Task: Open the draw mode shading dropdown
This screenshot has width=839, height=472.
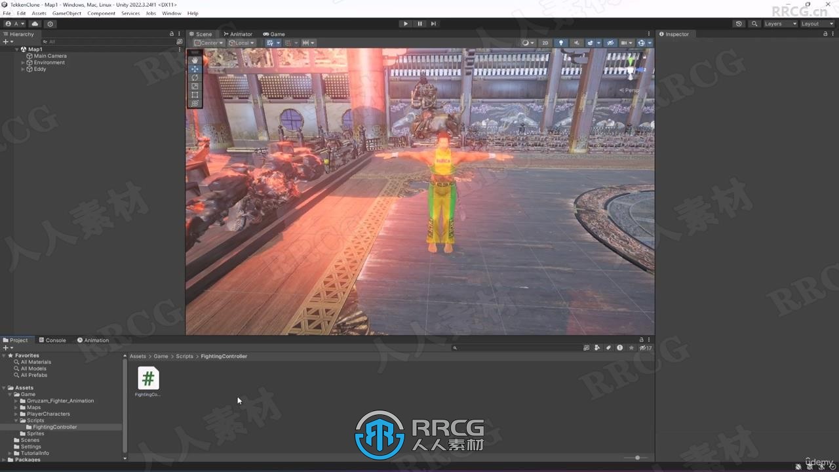Action: point(528,43)
